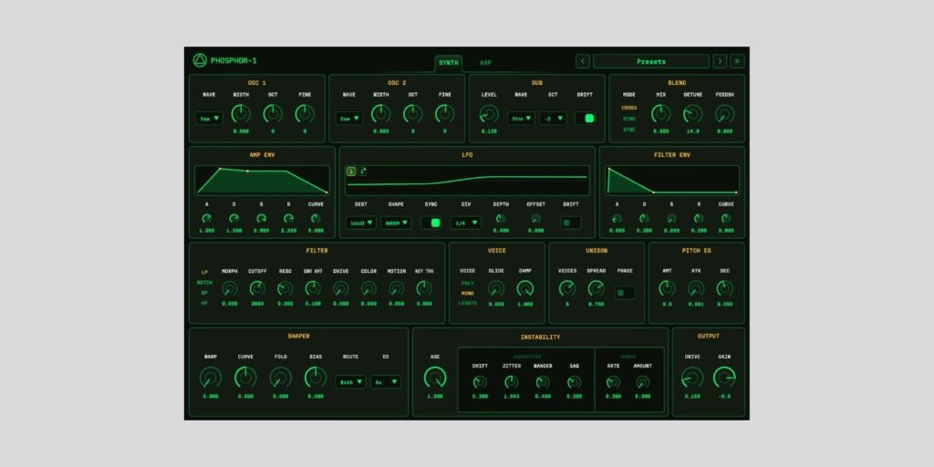Open the OSC 1 WAVE dropdown
Viewport: 934px width, 467px height.
click(209, 119)
